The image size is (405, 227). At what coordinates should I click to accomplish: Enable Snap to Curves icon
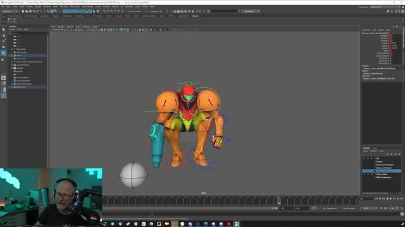tap(108, 11)
